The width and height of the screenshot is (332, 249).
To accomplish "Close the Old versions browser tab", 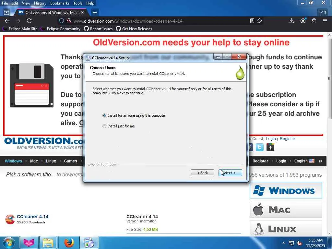I will (82, 13).
